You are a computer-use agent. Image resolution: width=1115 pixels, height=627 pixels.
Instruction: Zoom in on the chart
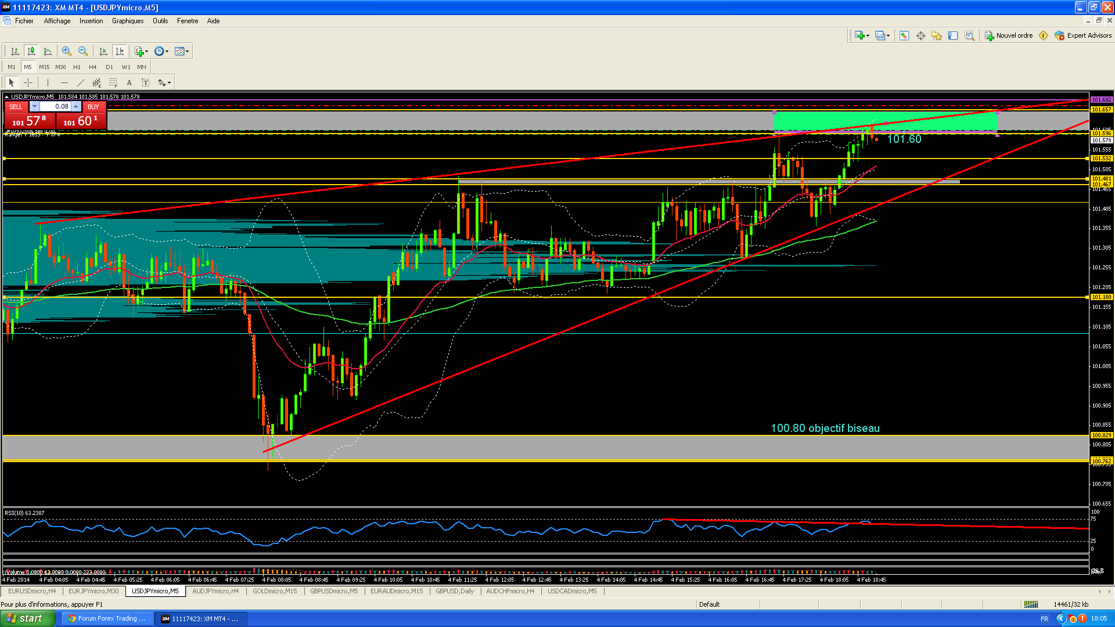pyautogui.click(x=67, y=51)
